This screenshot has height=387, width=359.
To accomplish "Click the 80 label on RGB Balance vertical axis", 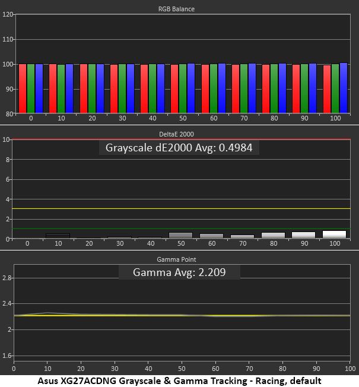I will [9, 114].
